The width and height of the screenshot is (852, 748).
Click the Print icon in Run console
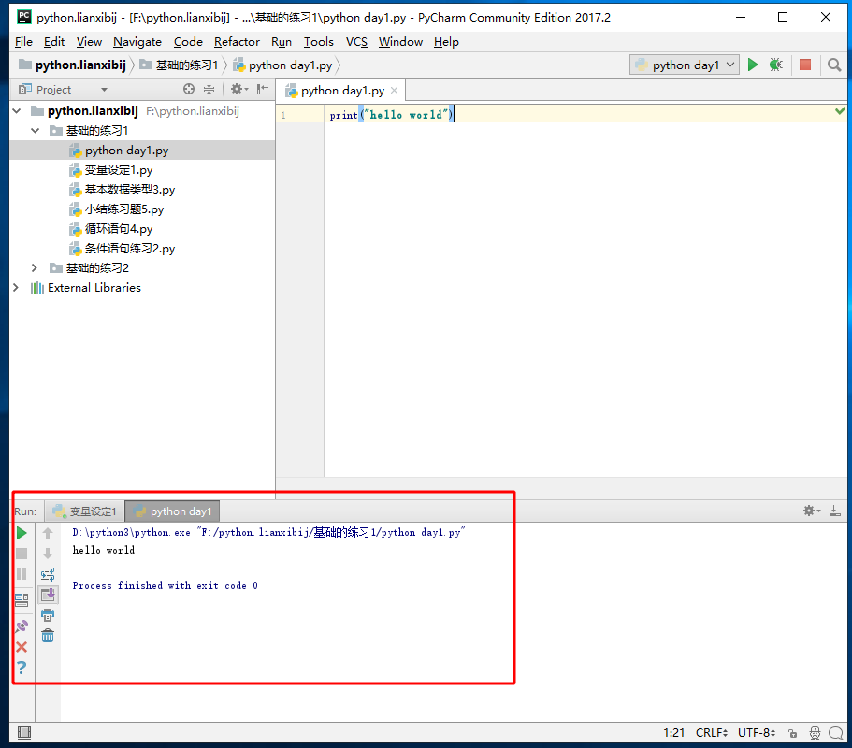48,615
